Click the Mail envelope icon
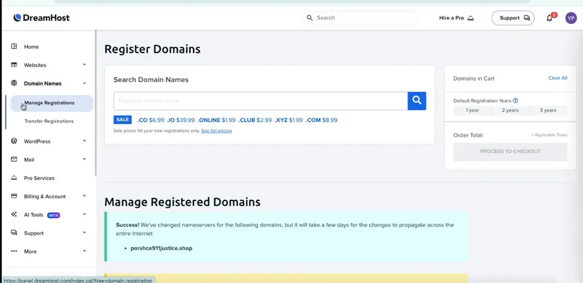The height and width of the screenshot is (283, 583). tap(14, 159)
